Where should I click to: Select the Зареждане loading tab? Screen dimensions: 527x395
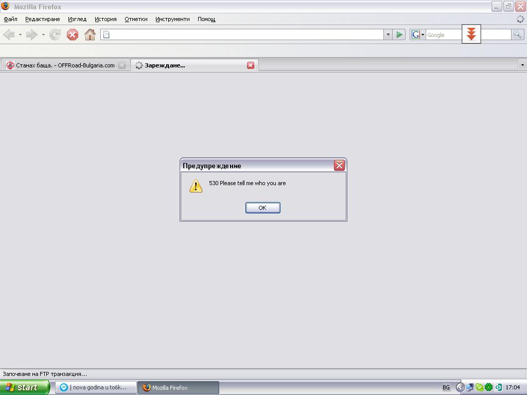pyautogui.click(x=194, y=65)
